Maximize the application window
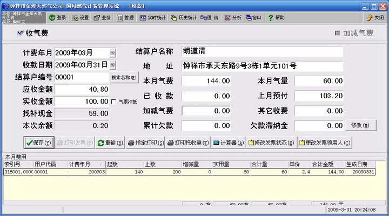 (x=374, y=6)
